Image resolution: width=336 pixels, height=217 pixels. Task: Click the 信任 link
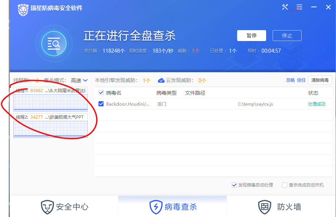(x=301, y=80)
